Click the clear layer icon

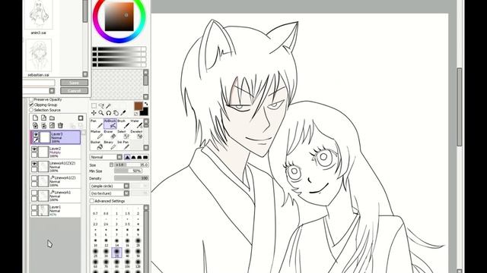pyautogui.click(x=52, y=125)
